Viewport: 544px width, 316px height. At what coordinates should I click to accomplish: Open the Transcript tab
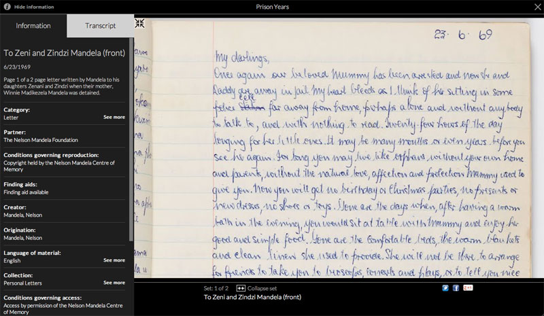tap(100, 26)
